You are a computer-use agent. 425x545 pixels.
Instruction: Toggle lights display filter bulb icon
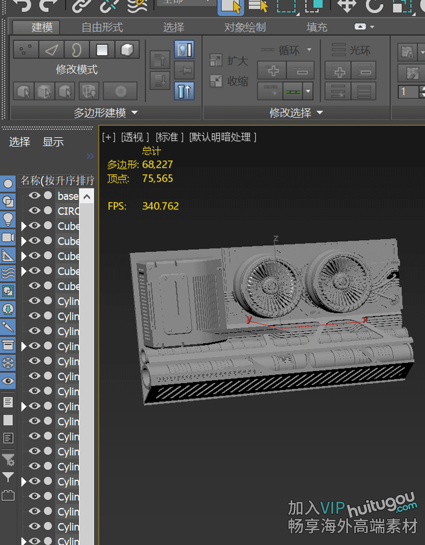coord(8,219)
